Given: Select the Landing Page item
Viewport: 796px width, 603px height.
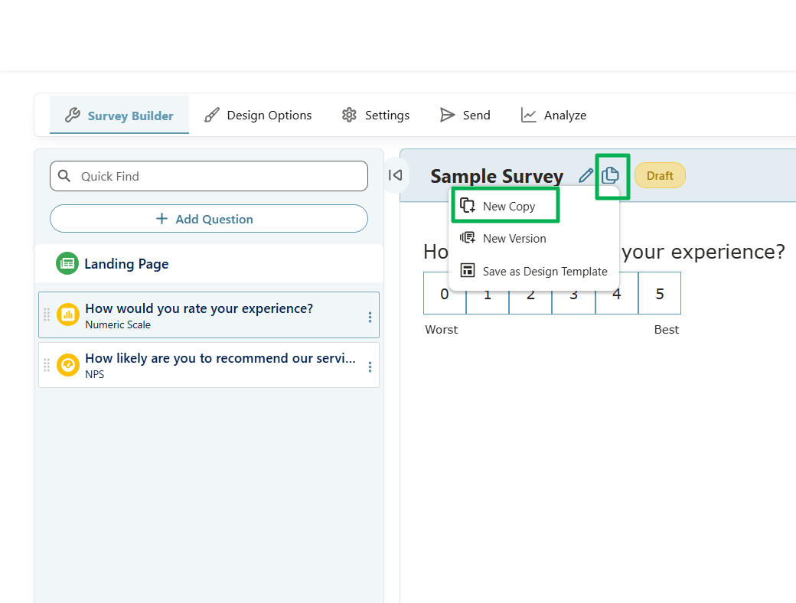Looking at the screenshot, I should (x=209, y=263).
